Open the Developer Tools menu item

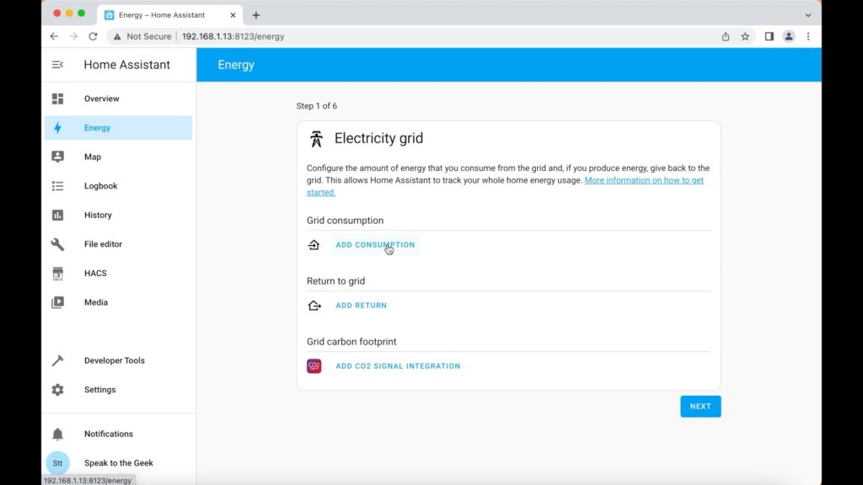[x=118, y=360]
